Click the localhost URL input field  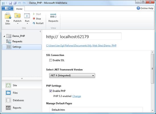pyautogui.click(x=90, y=36)
